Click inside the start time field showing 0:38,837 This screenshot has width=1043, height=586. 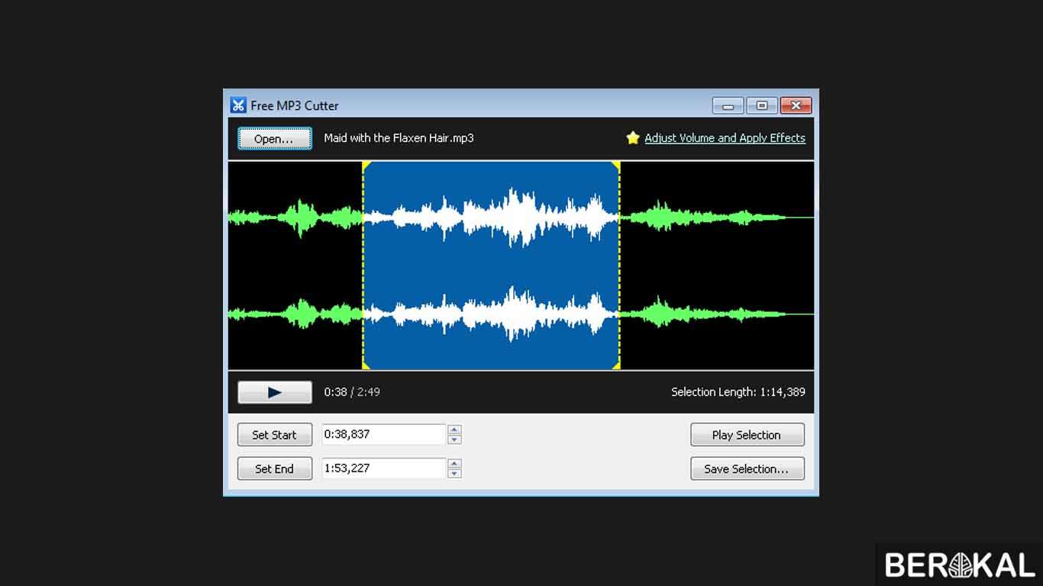pyautogui.click(x=382, y=433)
